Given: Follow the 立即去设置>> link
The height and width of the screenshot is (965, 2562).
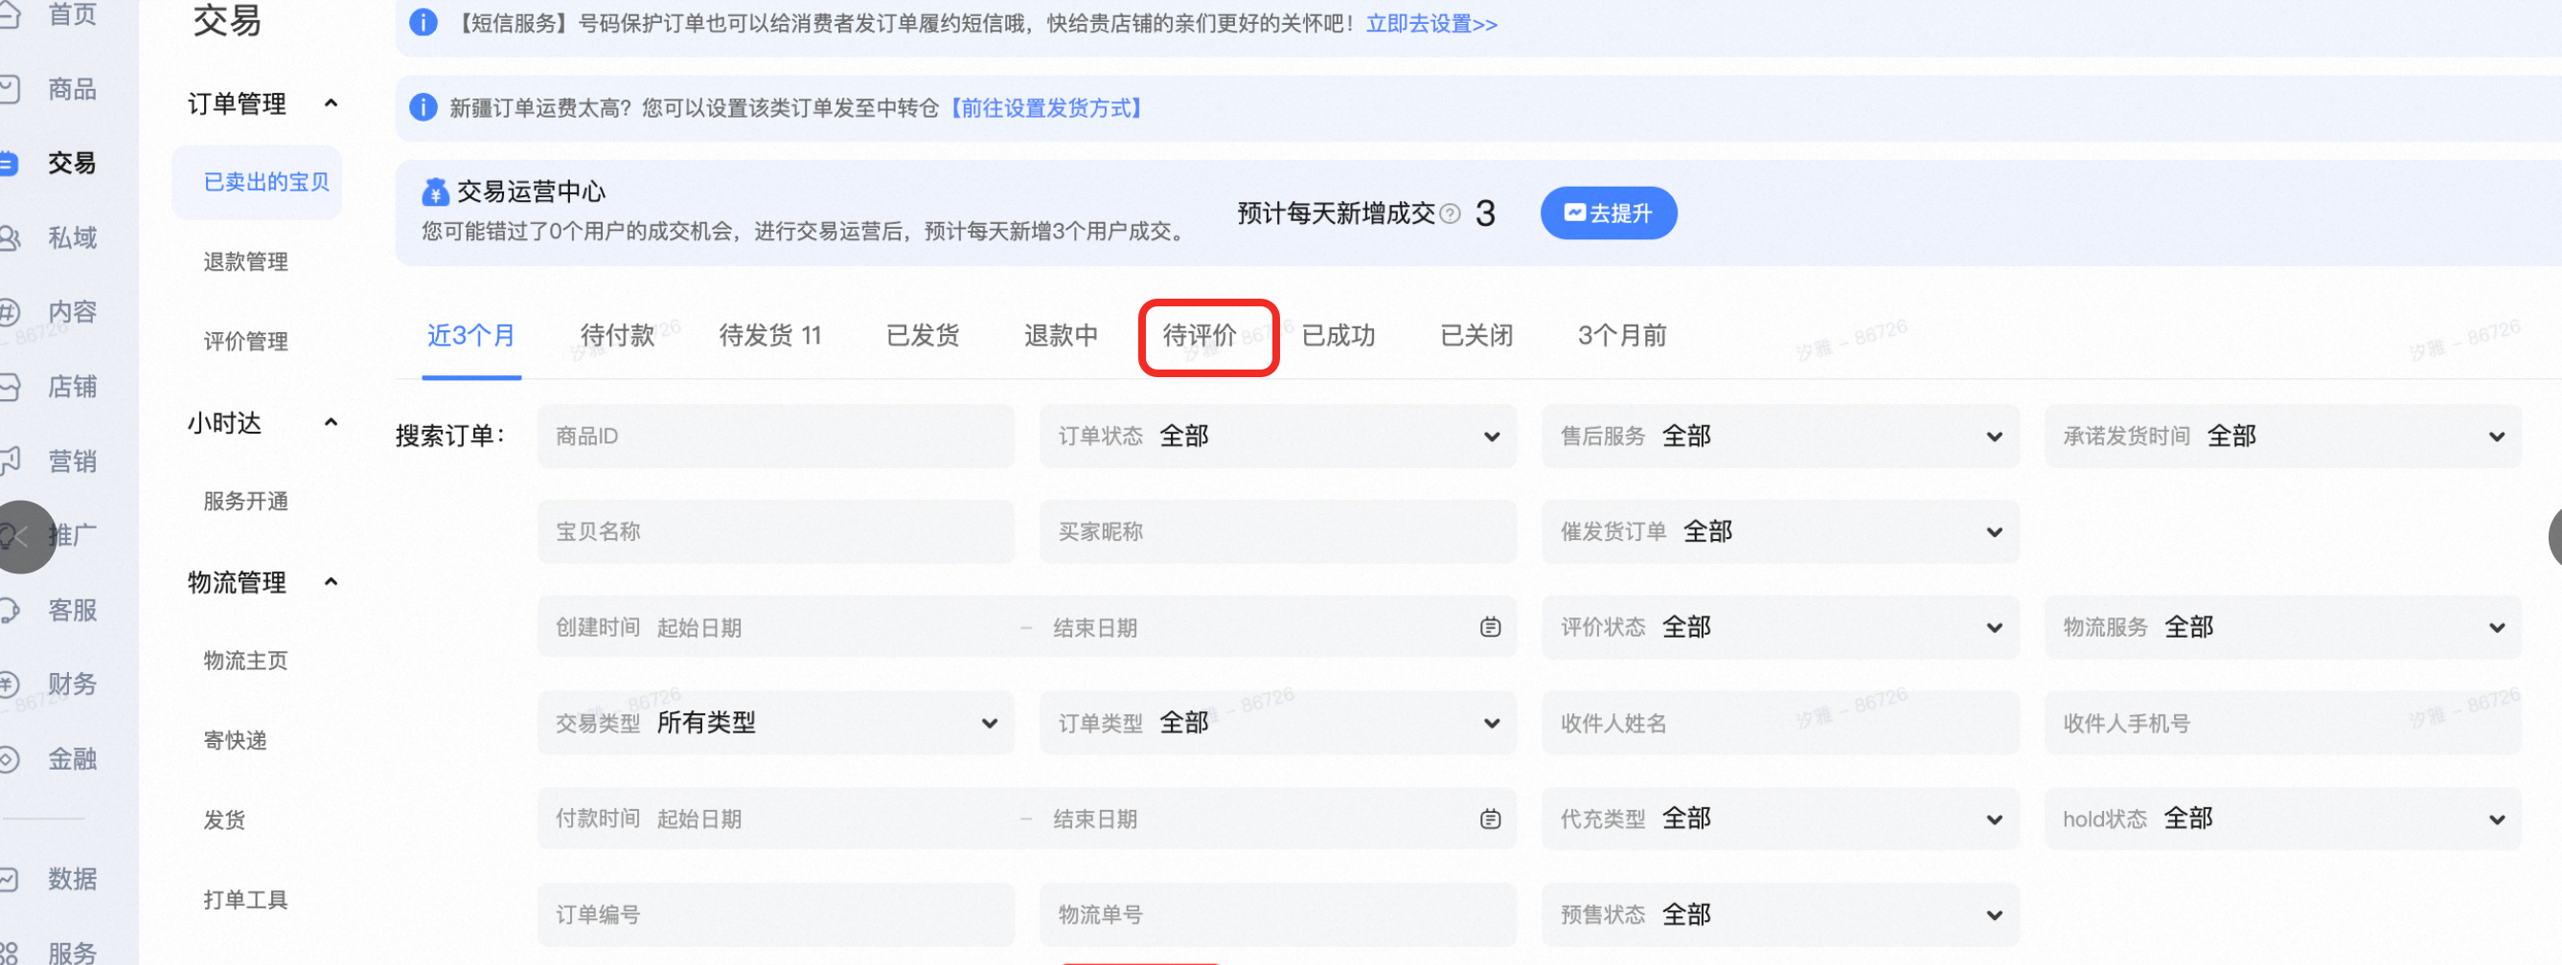Looking at the screenshot, I should (1431, 23).
